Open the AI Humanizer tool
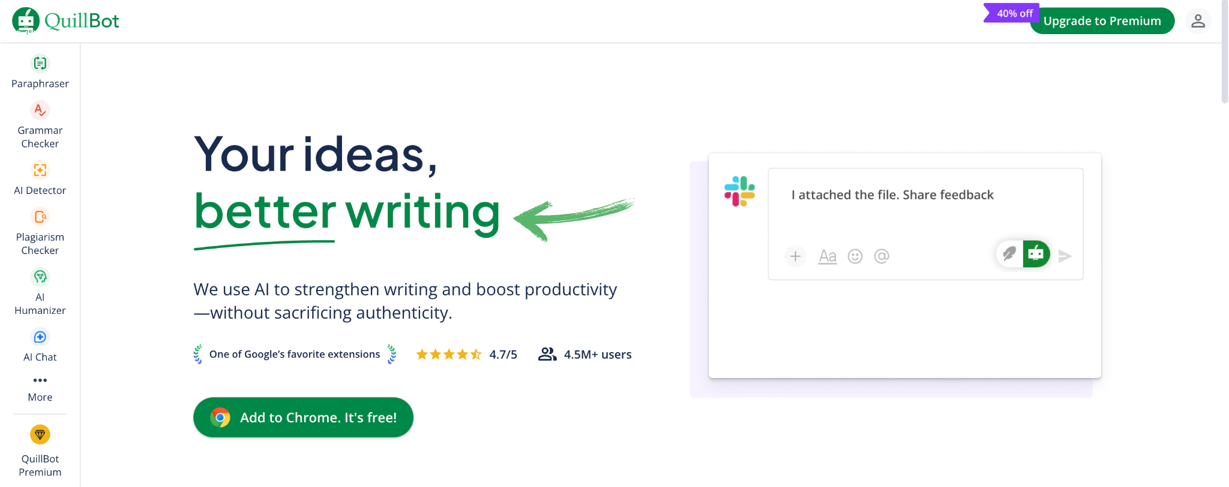1229x487 pixels. pyautogui.click(x=40, y=291)
